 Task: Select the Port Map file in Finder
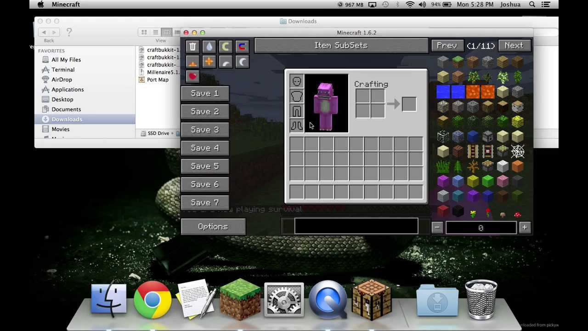[158, 80]
